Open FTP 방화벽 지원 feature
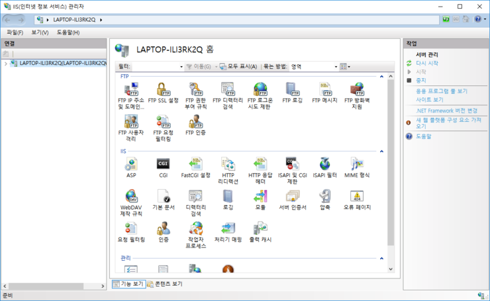The image size is (490, 301). click(357, 96)
